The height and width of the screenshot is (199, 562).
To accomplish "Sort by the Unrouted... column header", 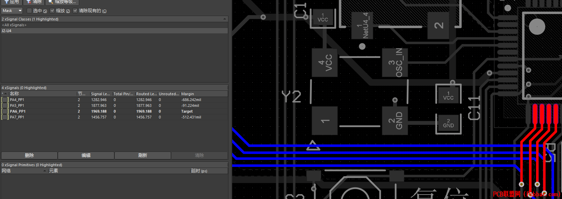I will click(169, 94).
